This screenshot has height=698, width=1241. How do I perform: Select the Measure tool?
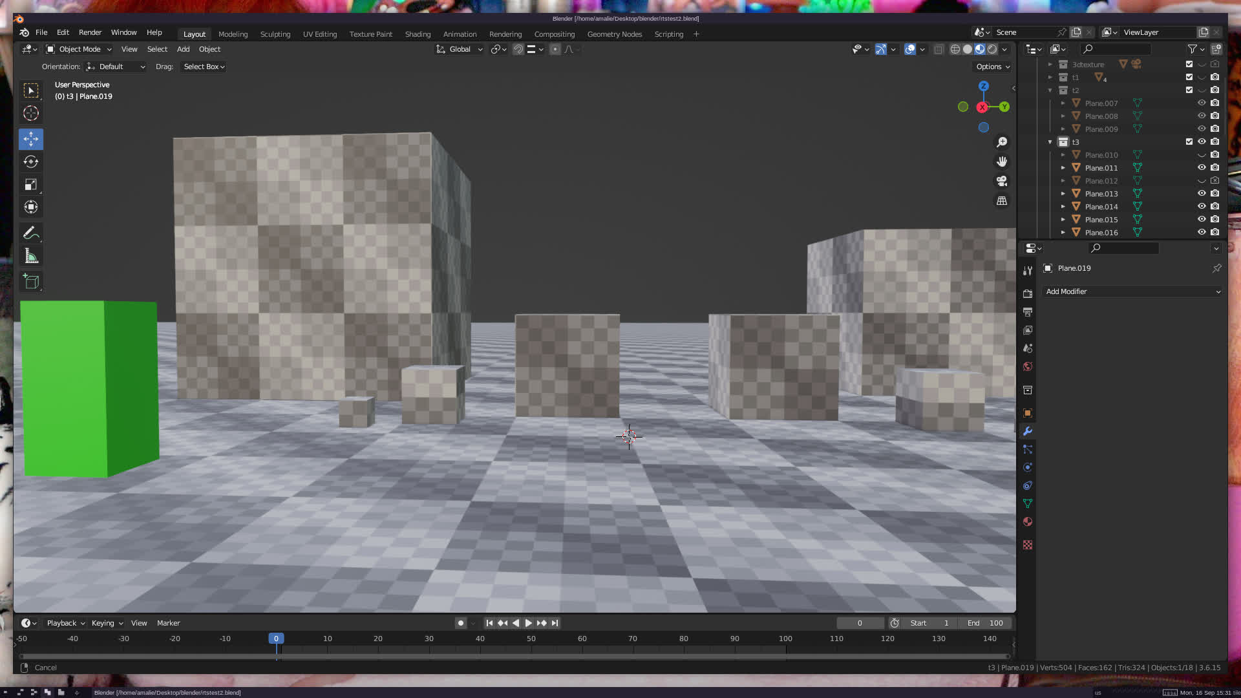[x=31, y=256]
